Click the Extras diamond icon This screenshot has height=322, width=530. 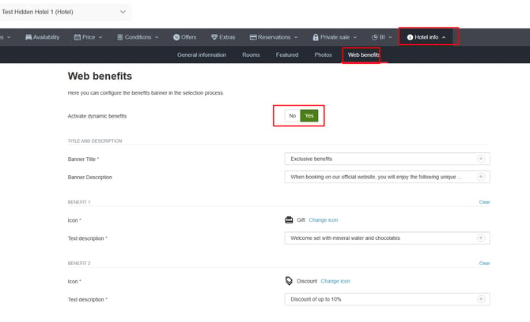click(214, 37)
